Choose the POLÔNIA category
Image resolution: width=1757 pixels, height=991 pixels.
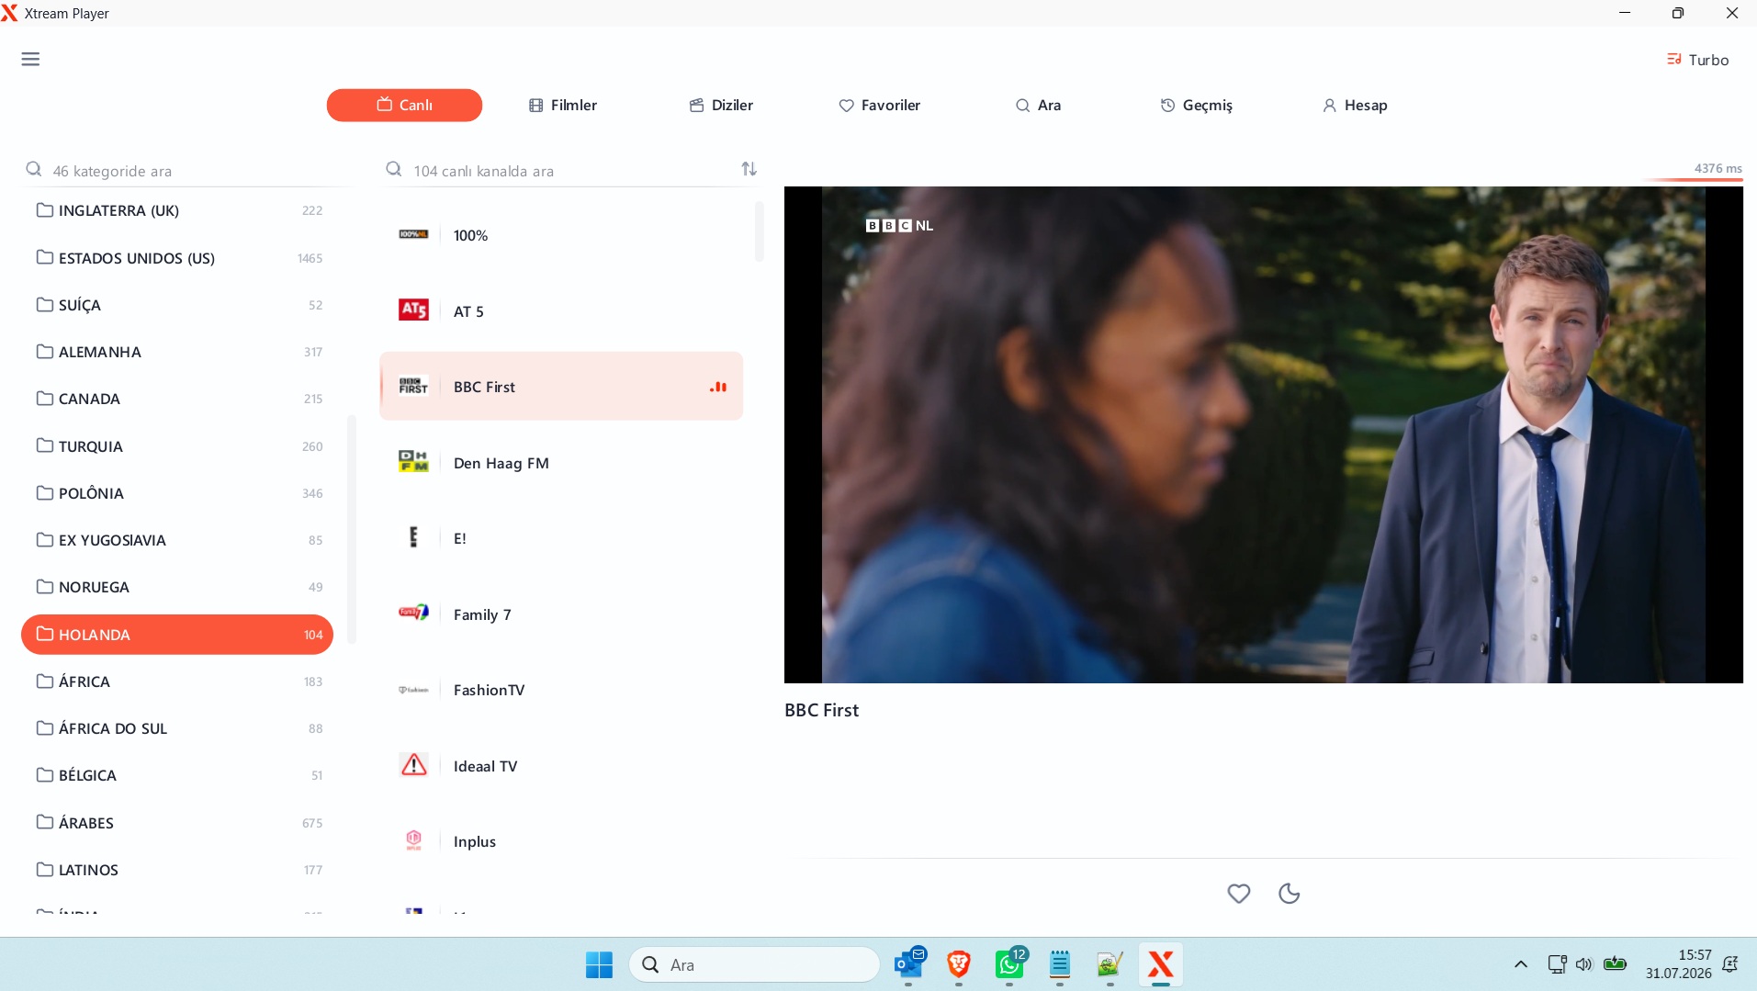tap(177, 493)
